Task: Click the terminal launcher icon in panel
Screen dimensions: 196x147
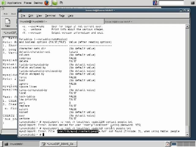Action: (61, 3)
